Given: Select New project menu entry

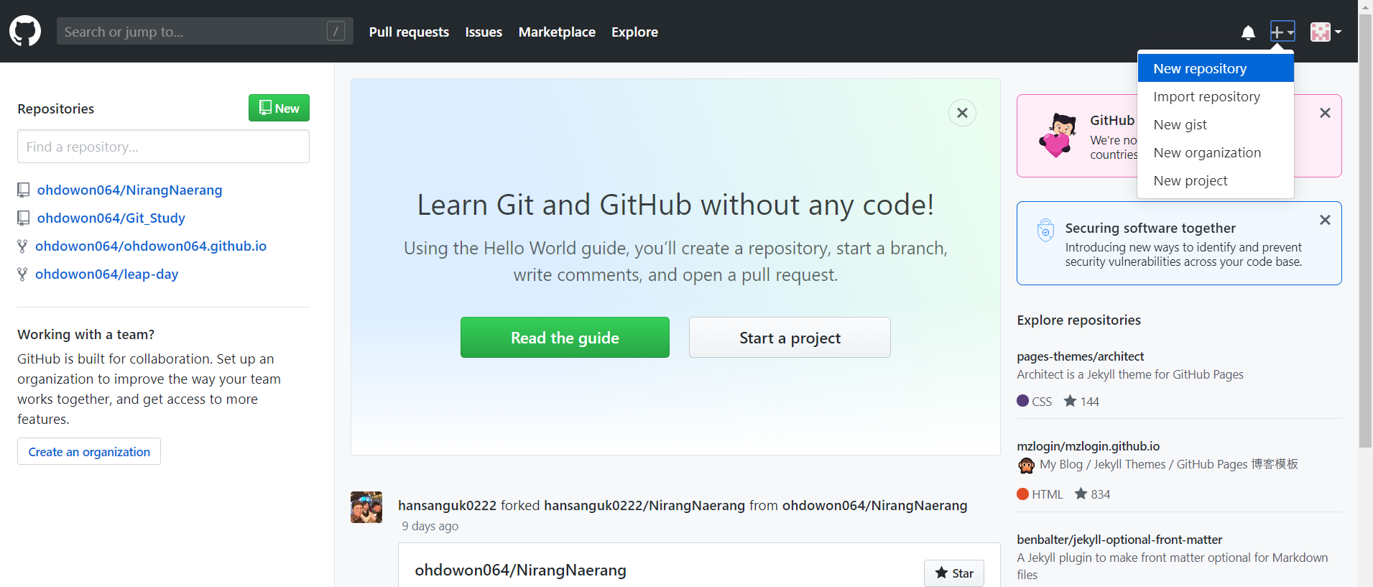Looking at the screenshot, I should click(x=1216, y=180).
